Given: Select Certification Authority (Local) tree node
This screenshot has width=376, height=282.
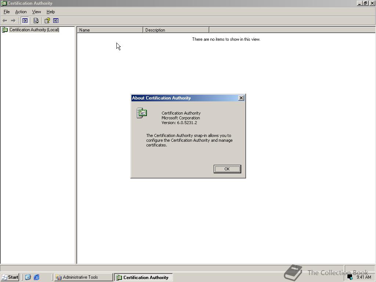Looking at the screenshot, I should (34, 30).
